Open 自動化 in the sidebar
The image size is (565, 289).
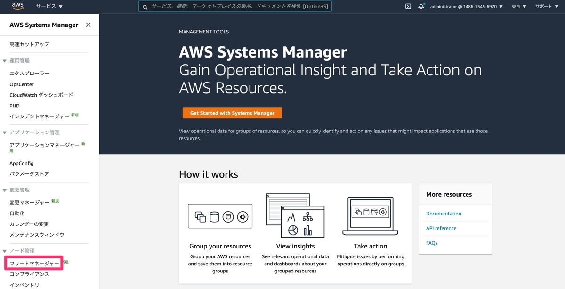[17, 214]
